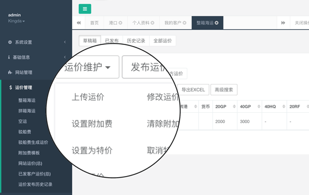Open 运价发布历史记录 in the sidebar

click(35, 184)
